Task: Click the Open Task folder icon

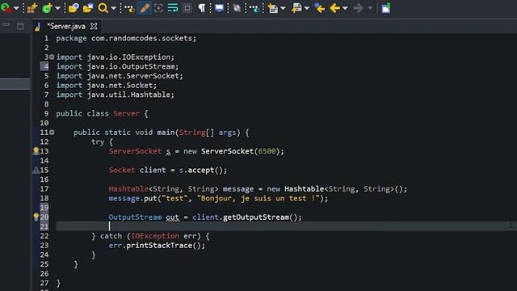Action: pos(88,7)
